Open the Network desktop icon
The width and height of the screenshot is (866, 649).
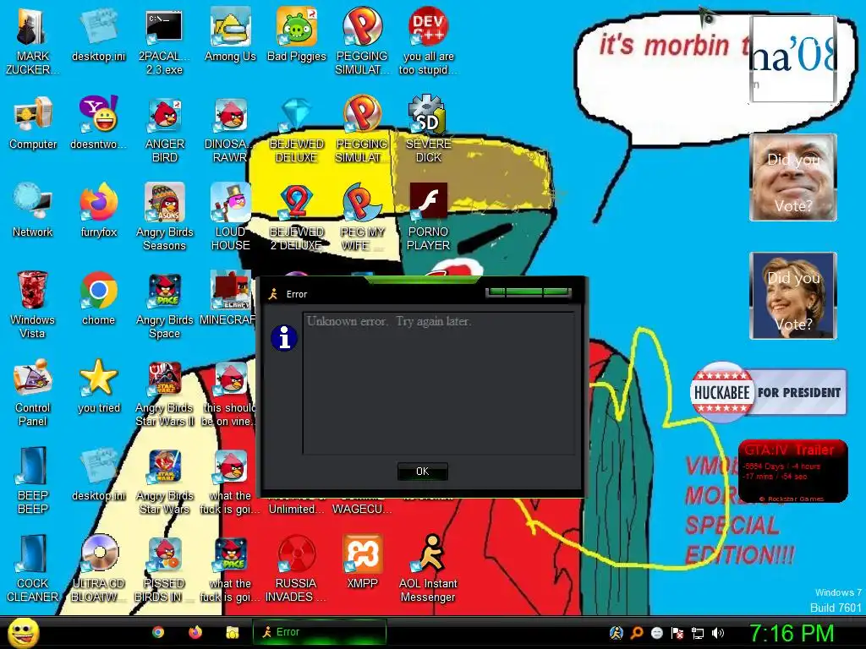point(33,210)
